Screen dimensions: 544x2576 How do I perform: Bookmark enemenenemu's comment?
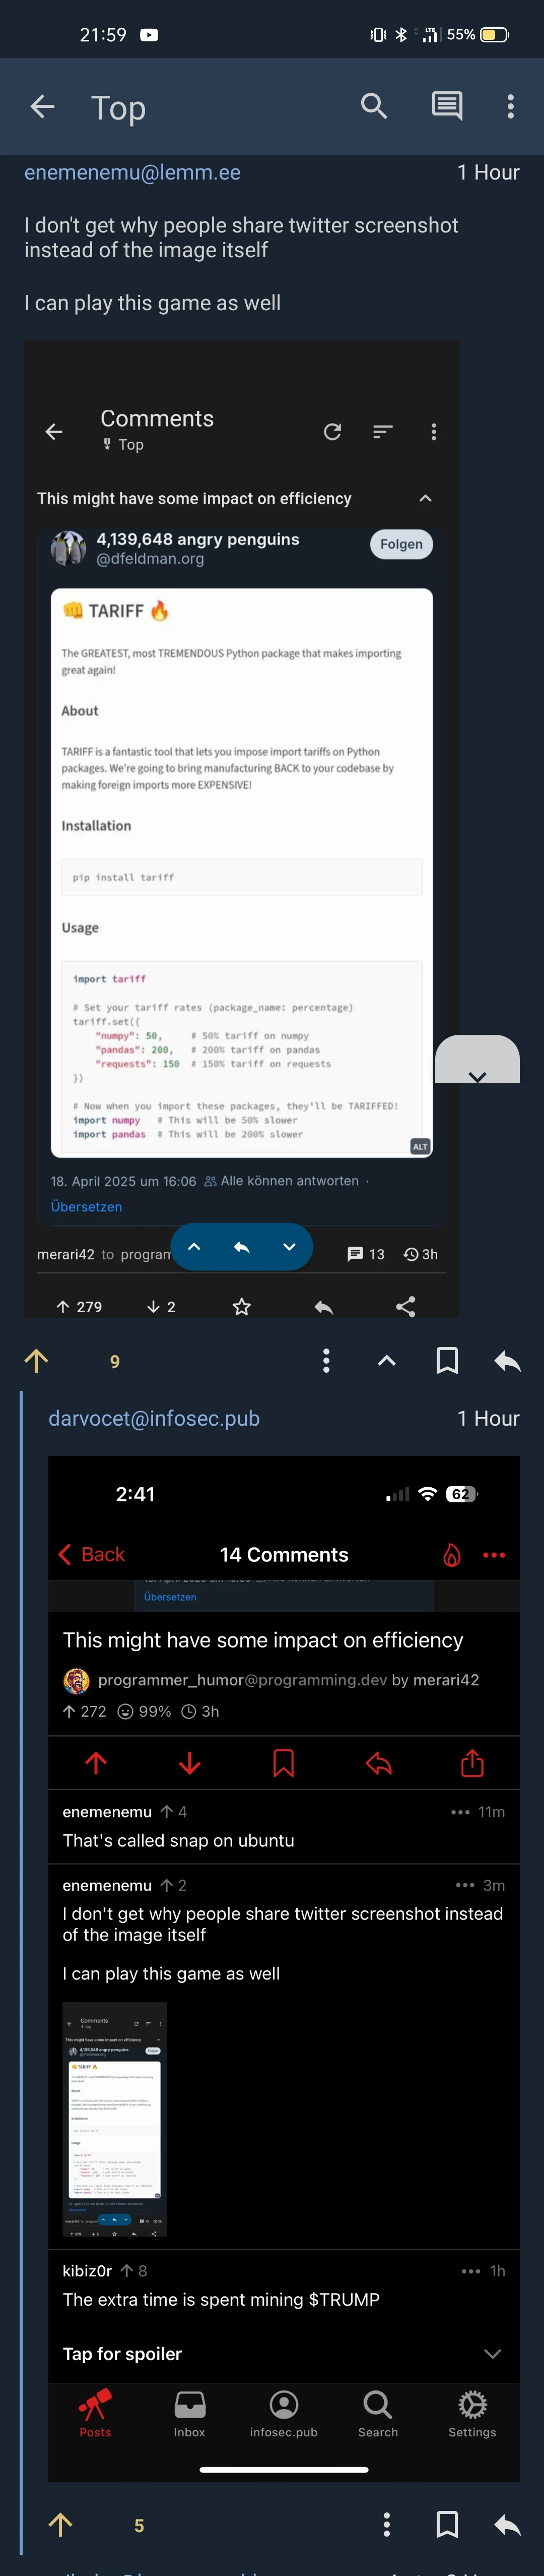tap(447, 1360)
